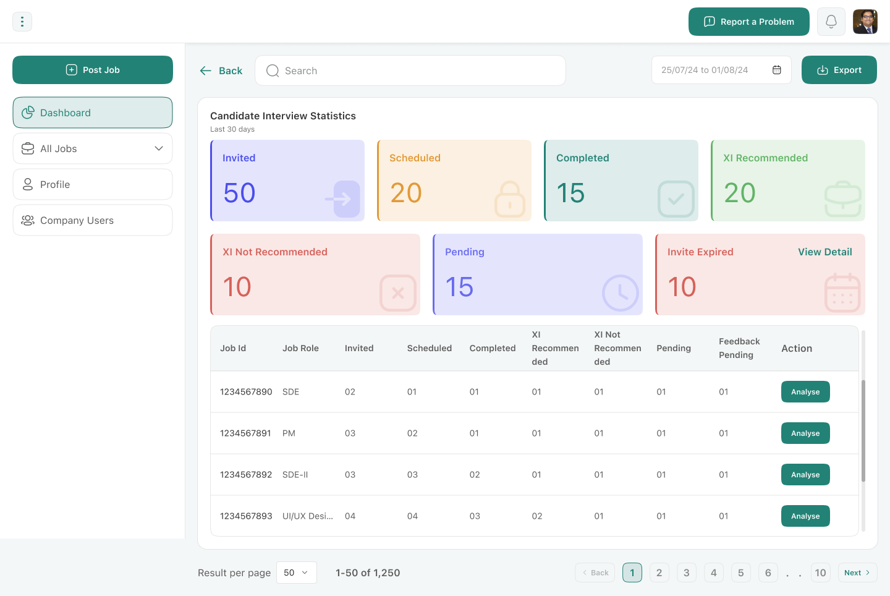Click the Invited card arrow icon

[x=345, y=198]
